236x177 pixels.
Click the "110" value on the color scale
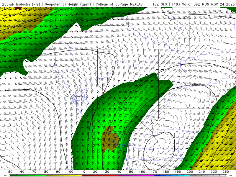(x=82, y=172)
